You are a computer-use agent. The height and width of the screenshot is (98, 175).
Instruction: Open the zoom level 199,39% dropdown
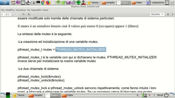point(157,14)
